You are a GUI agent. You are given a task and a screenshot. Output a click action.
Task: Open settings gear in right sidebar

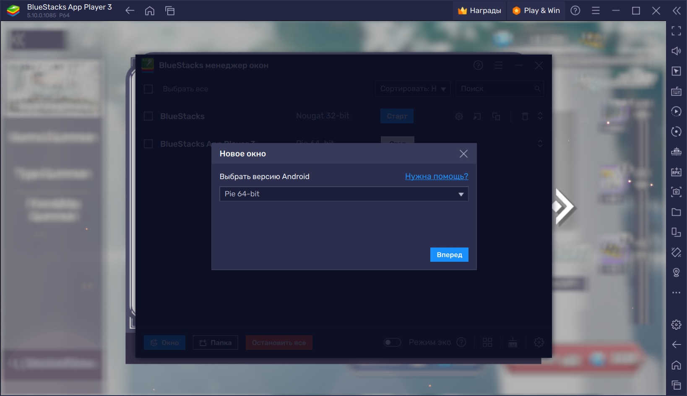[x=676, y=324]
